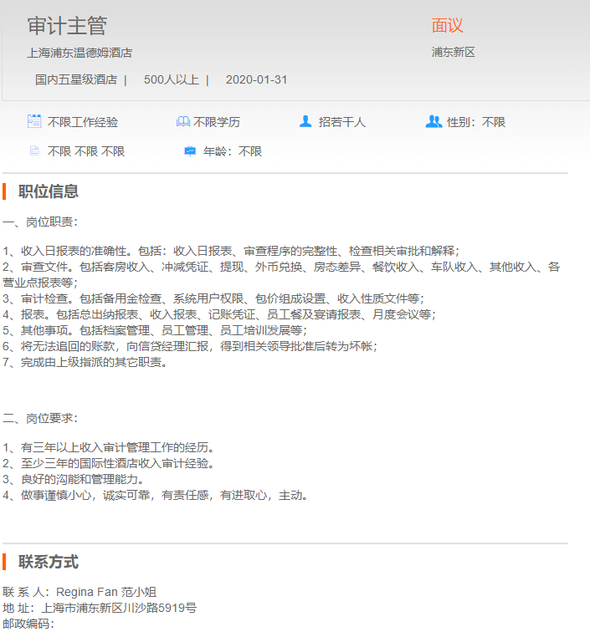The height and width of the screenshot is (637, 590).
Task: Click the age requirement icon
Action: tap(190, 151)
